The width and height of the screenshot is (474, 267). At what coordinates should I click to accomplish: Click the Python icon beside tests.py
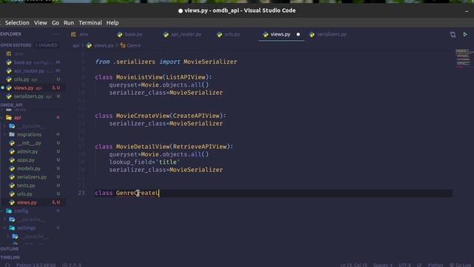pos(12,185)
